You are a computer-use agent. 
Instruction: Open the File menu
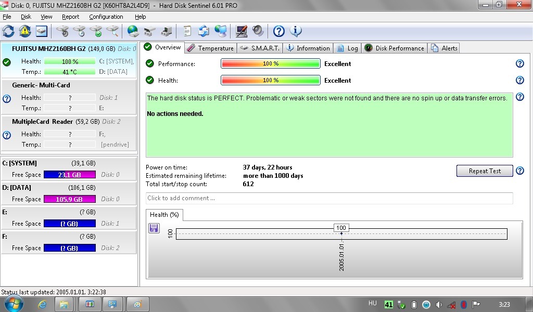(x=7, y=17)
